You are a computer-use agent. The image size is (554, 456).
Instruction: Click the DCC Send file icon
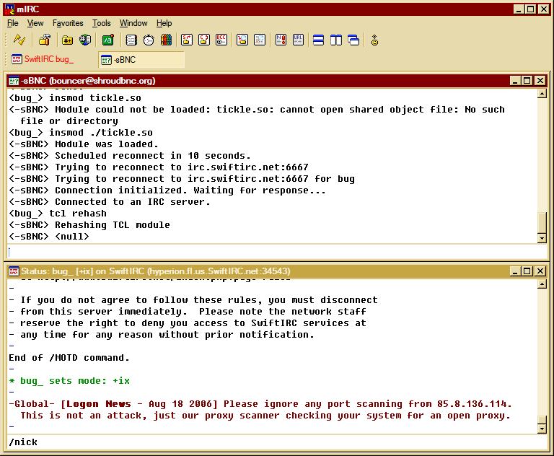pos(187,40)
